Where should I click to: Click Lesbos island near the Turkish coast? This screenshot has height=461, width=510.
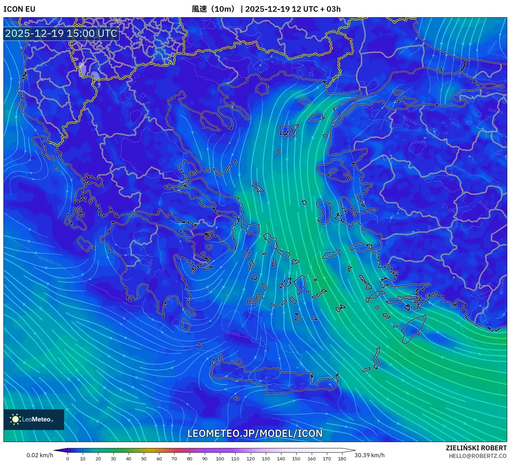[333, 171]
